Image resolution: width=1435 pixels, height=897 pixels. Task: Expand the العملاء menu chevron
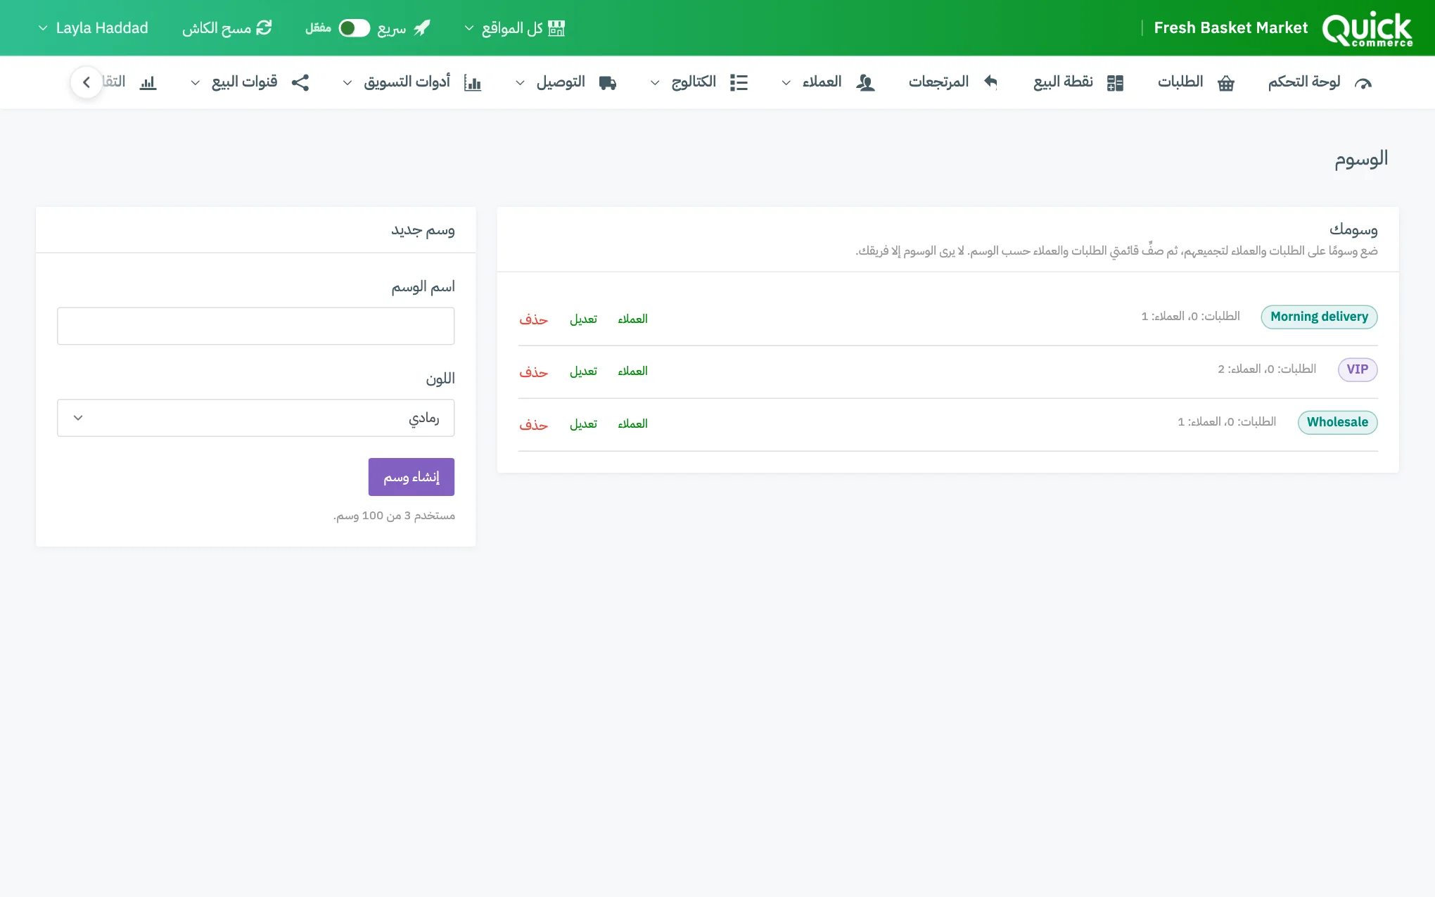coord(786,83)
